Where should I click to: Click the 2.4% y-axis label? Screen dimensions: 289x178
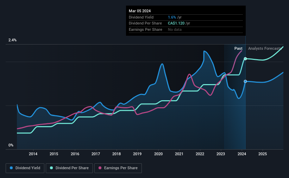coord(12,40)
